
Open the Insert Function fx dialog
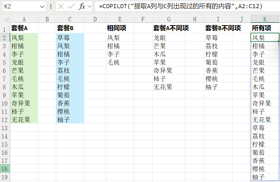point(82,6)
